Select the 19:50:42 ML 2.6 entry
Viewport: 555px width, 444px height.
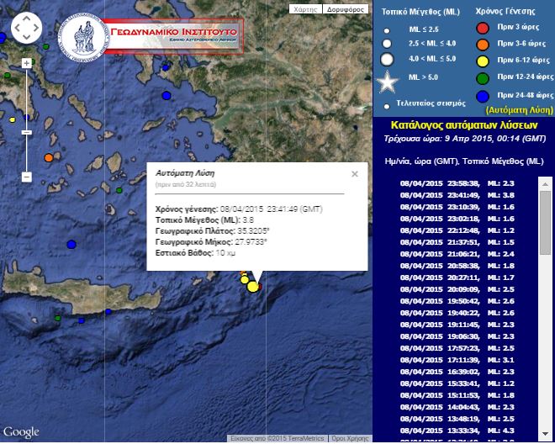(457, 301)
